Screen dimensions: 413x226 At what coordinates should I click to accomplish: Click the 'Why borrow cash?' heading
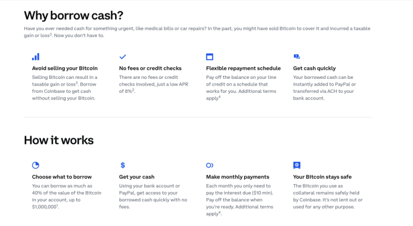[x=74, y=16]
